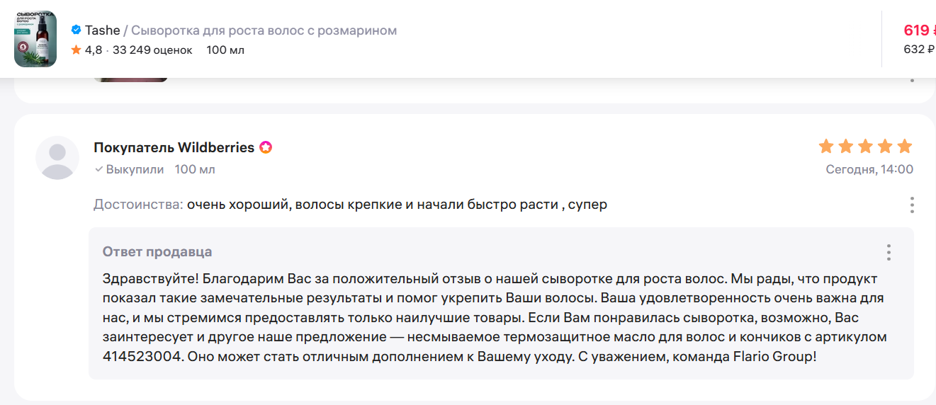Click the checkmark icon next to 'Выкупили'
The width and height of the screenshot is (936, 405).
point(99,170)
